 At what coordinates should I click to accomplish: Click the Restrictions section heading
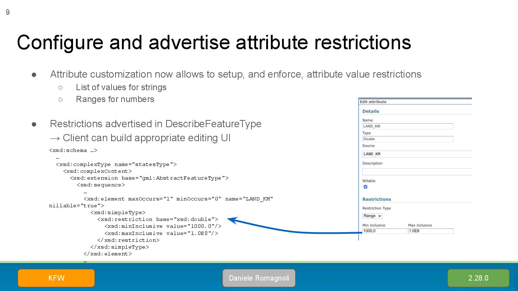(377, 199)
